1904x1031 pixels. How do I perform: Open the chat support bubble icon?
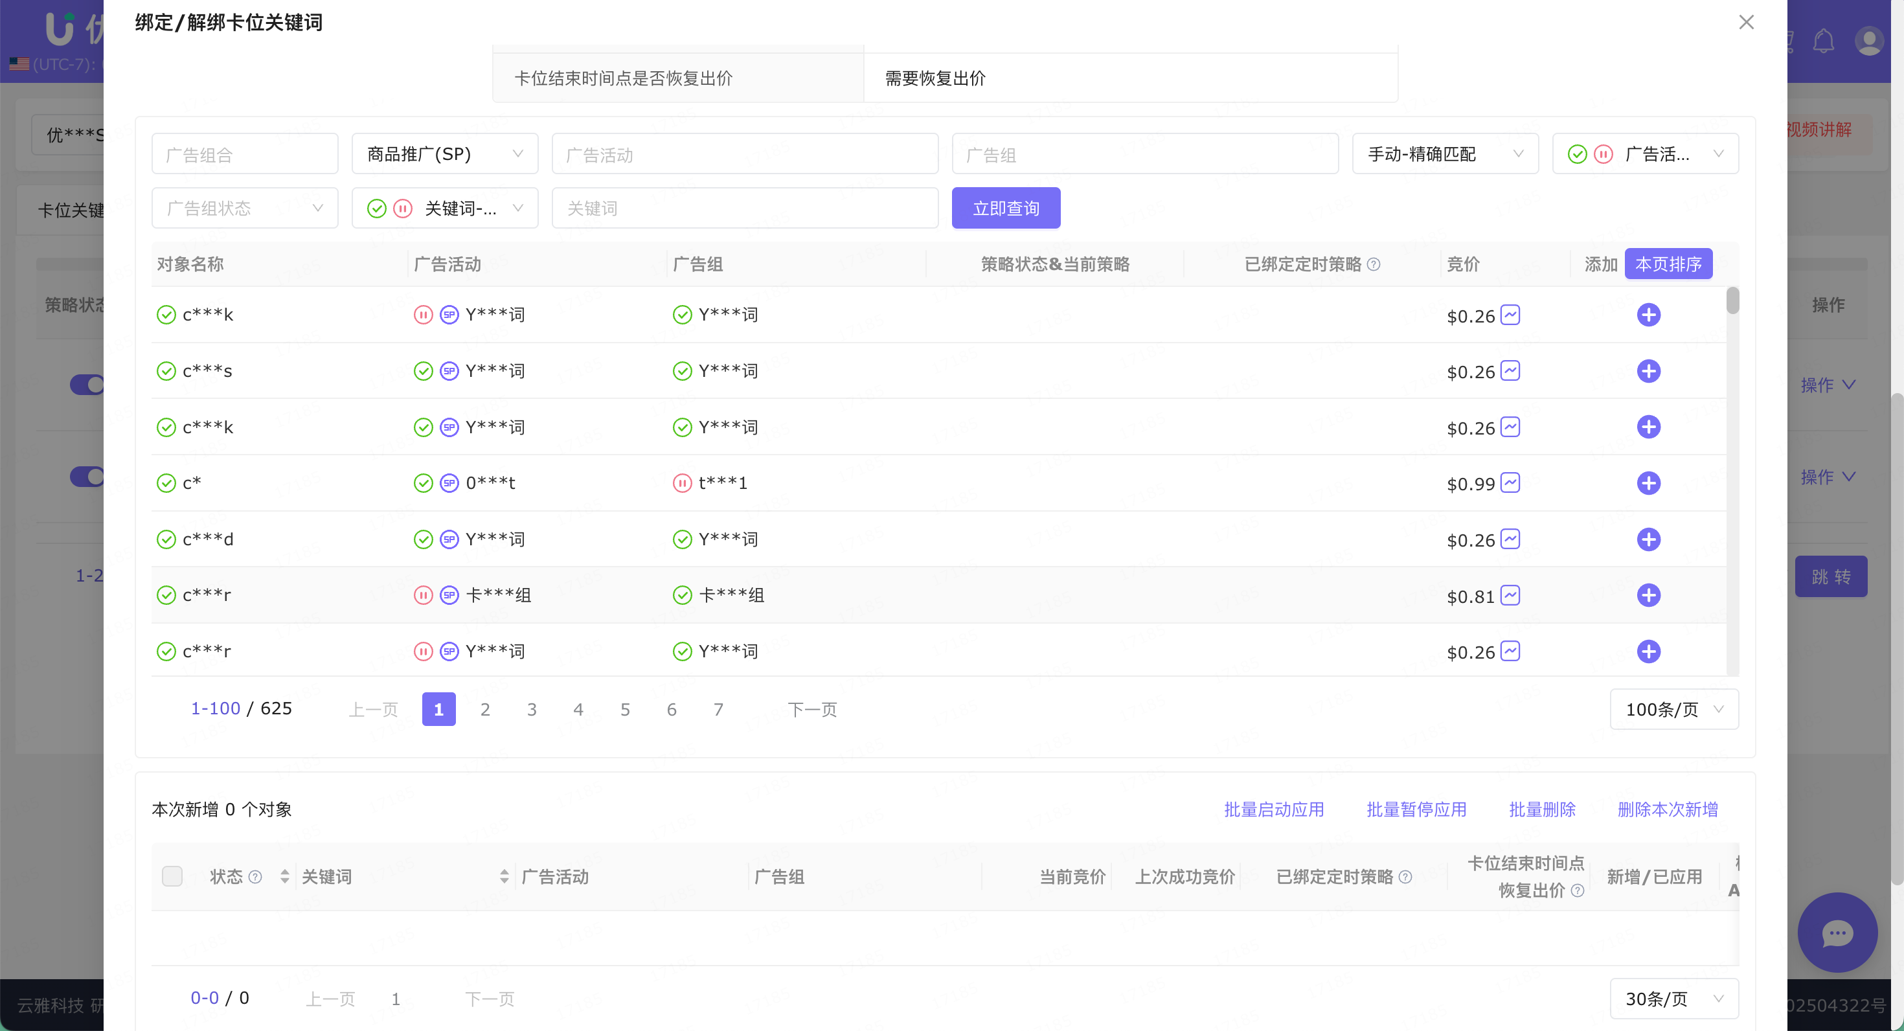[1838, 933]
